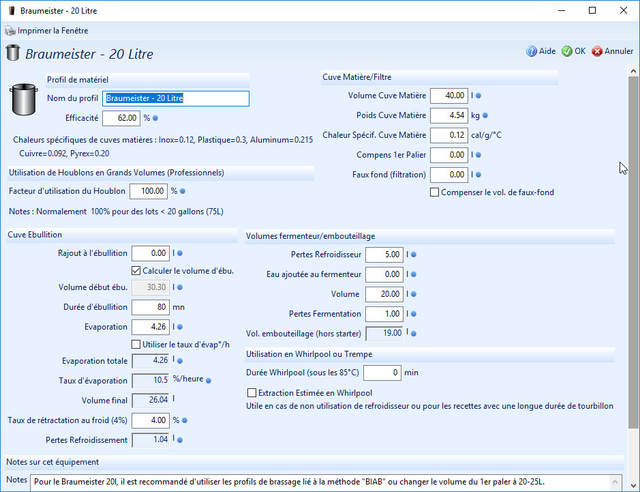
Task: Enable Utiliser le taux d'évap°/h checkbox
Action: pyautogui.click(x=136, y=344)
